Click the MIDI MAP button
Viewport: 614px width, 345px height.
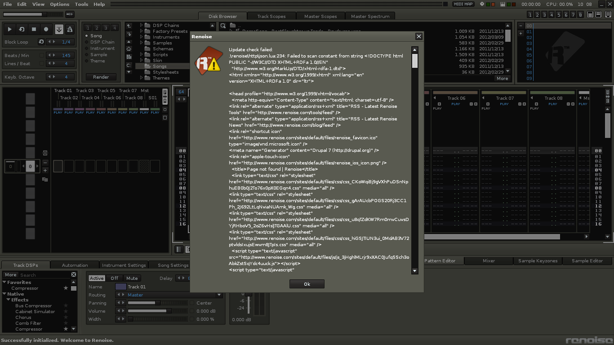(x=463, y=4)
